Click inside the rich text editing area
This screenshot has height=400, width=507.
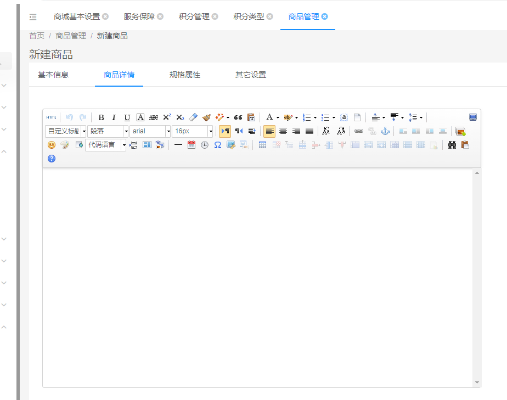(258, 278)
